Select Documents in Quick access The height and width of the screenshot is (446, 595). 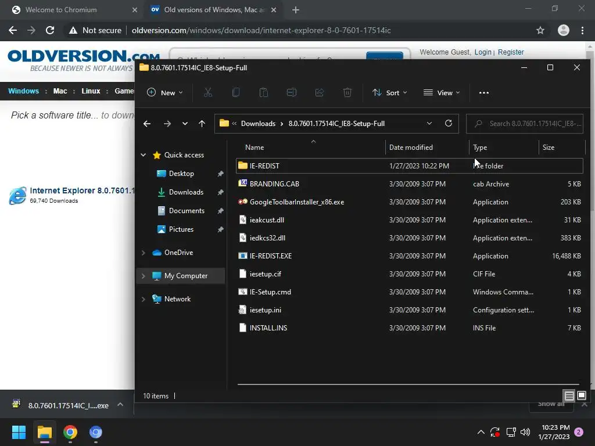coord(187,210)
